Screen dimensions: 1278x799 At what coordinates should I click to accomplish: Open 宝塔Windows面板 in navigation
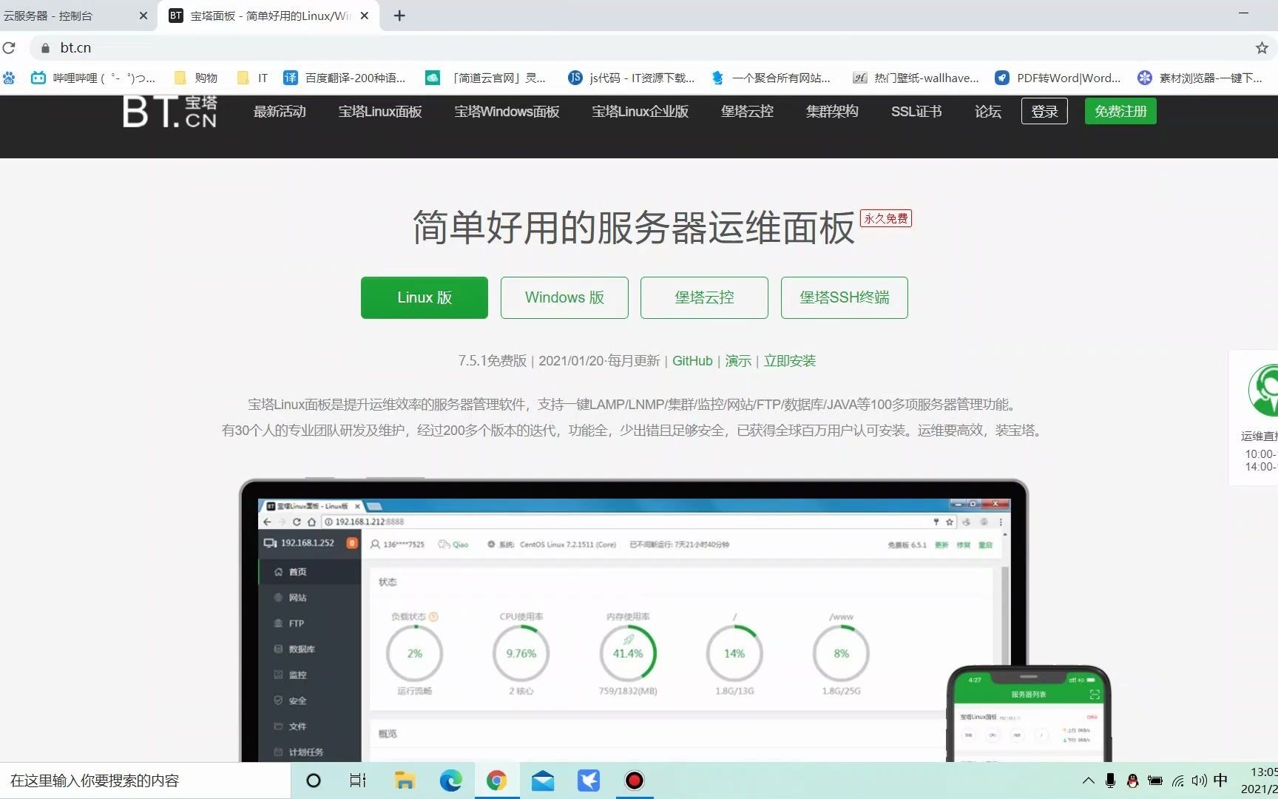pyautogui.click(x=507, y=112)
